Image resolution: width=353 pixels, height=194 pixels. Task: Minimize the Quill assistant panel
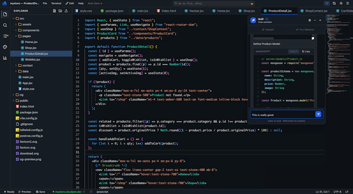pyautogui.click(x=315, y=20)
